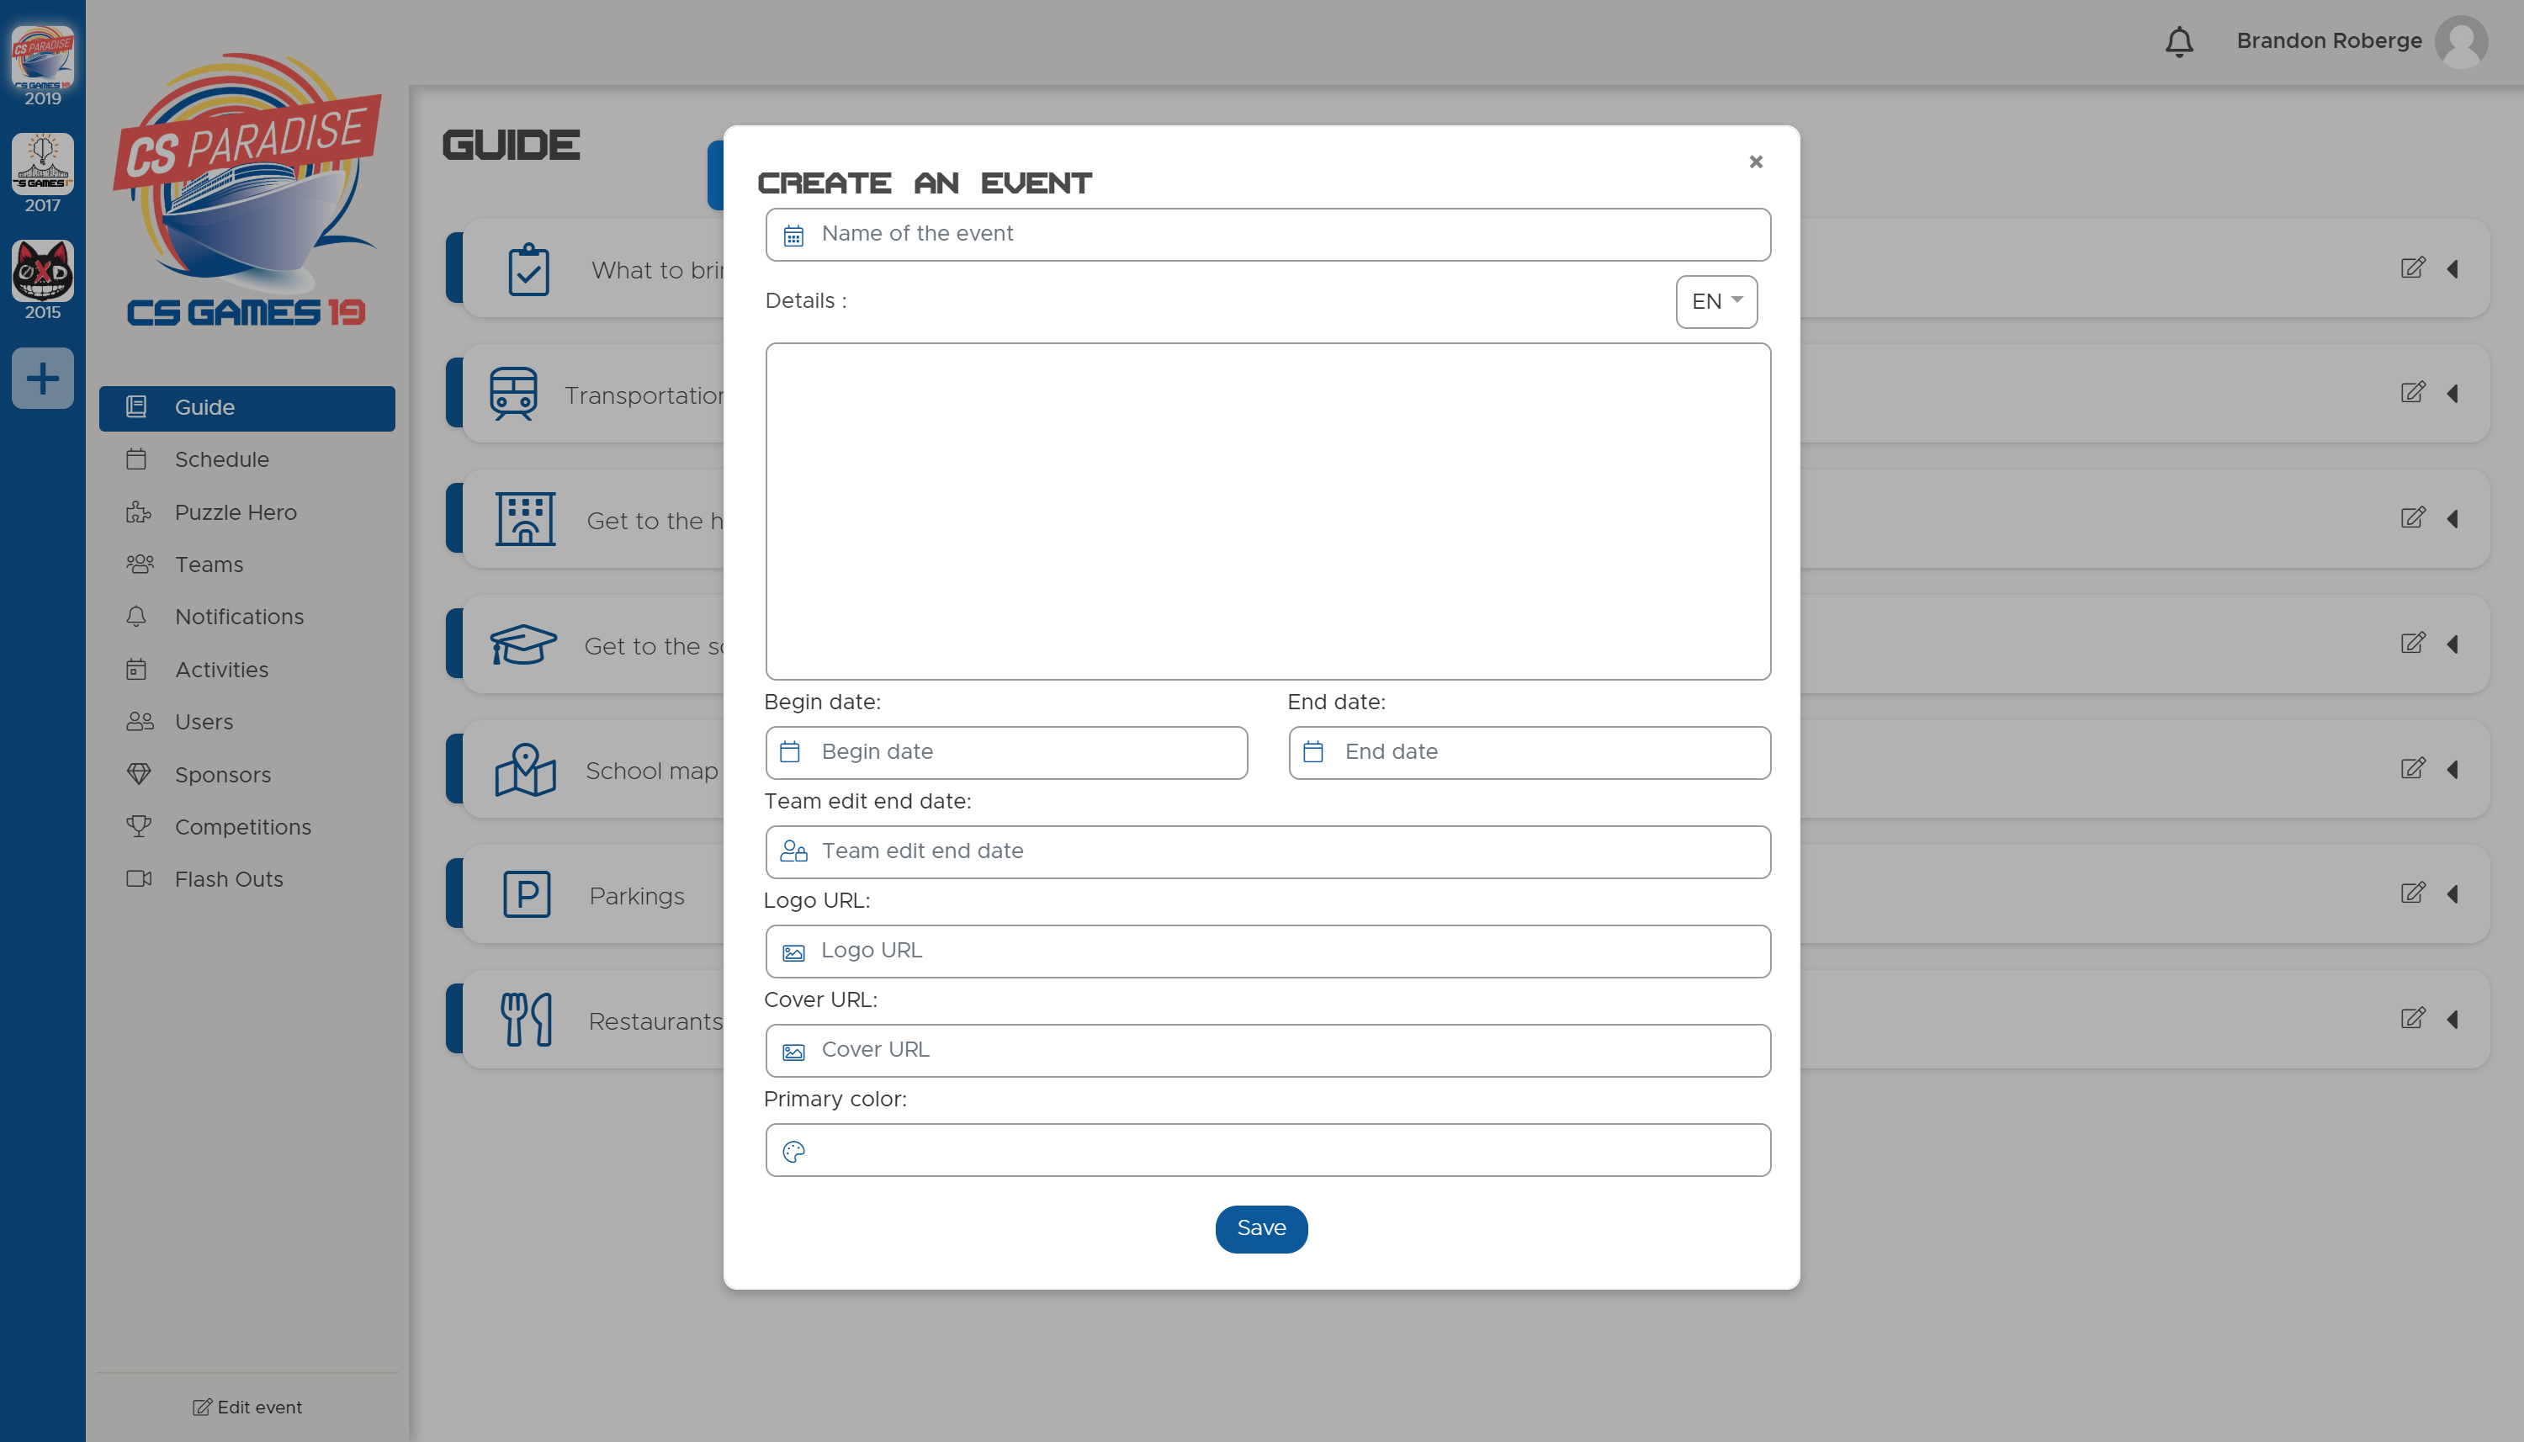This screenshot has height=1442, width=2524.
Task: Open the EN language dropdown
Action: pos(1716,302)
